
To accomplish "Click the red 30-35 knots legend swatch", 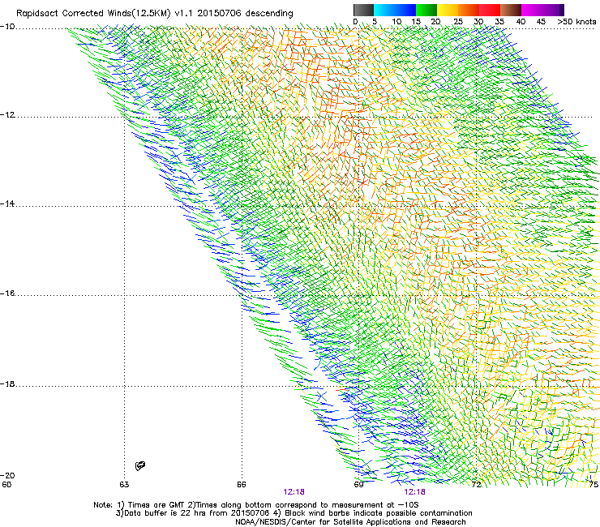I will coord(490,10).
